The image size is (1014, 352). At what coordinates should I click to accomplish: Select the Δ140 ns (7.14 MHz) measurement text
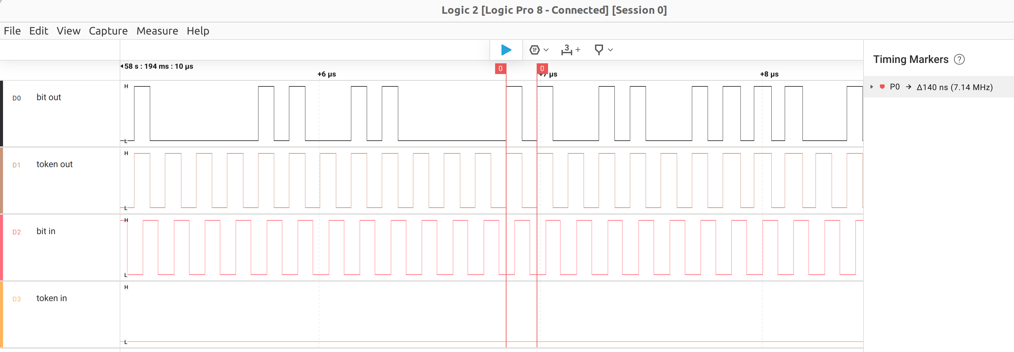click(x=955, y=87)
